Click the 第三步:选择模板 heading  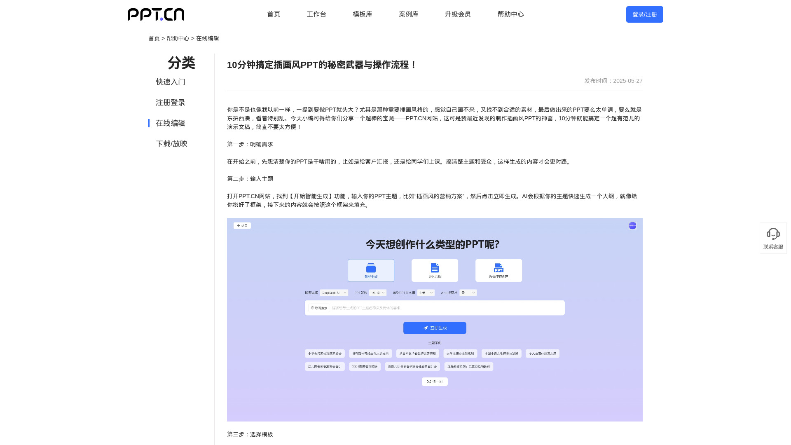(250, 434)
